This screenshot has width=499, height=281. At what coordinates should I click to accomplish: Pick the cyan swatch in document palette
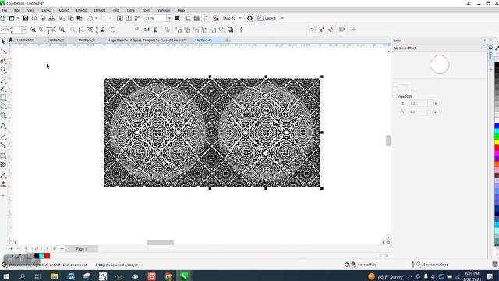coord(41,256)
